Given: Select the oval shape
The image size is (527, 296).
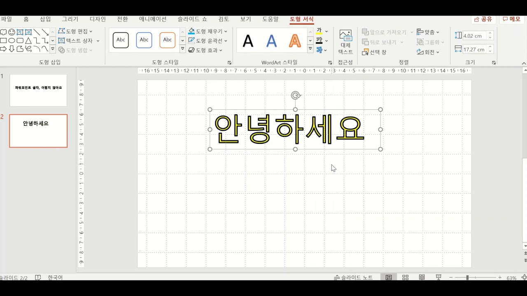Looking at the screenshot, I should pos(12,41).
